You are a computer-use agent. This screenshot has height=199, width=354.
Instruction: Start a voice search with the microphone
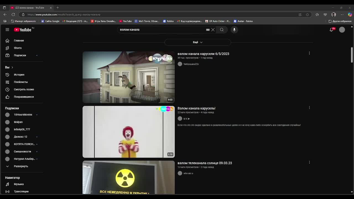coord(234,30)
